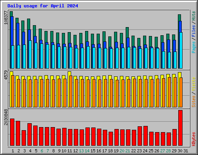Click green weekend day 13 label

click(81, 151)
